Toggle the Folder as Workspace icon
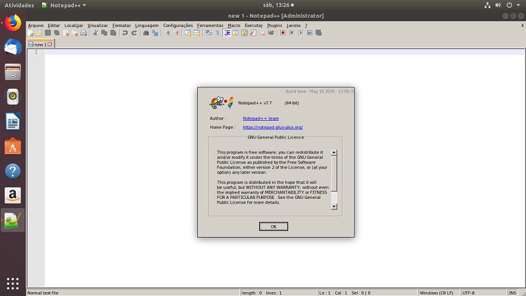The image size is (526, 296). pos(262,33)
